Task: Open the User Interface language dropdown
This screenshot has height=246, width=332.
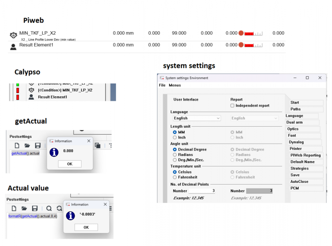Action: pos(197,118)
